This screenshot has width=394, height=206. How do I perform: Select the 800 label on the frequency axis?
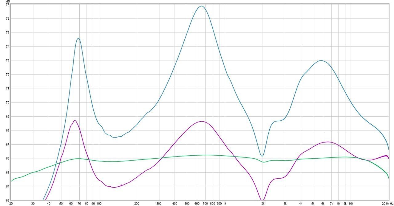212,204
